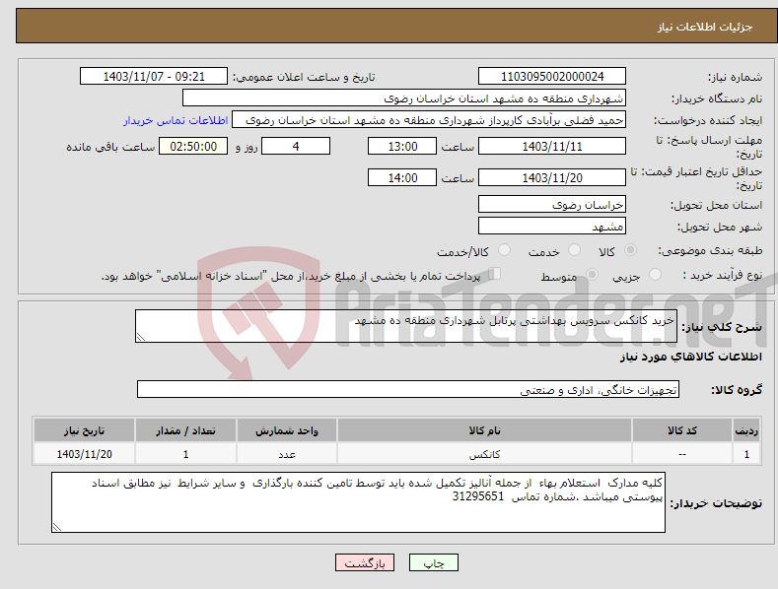This screenshot has height=589, width=778.
Task: Click the شرح کلی نیاز text area
Action: click(x=406, y=326)
